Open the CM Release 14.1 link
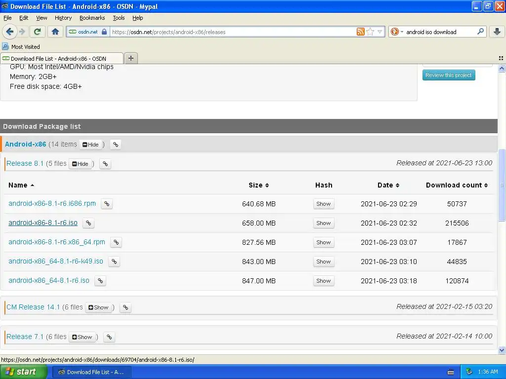Screen dimensions: 506x379 [33, 307]
